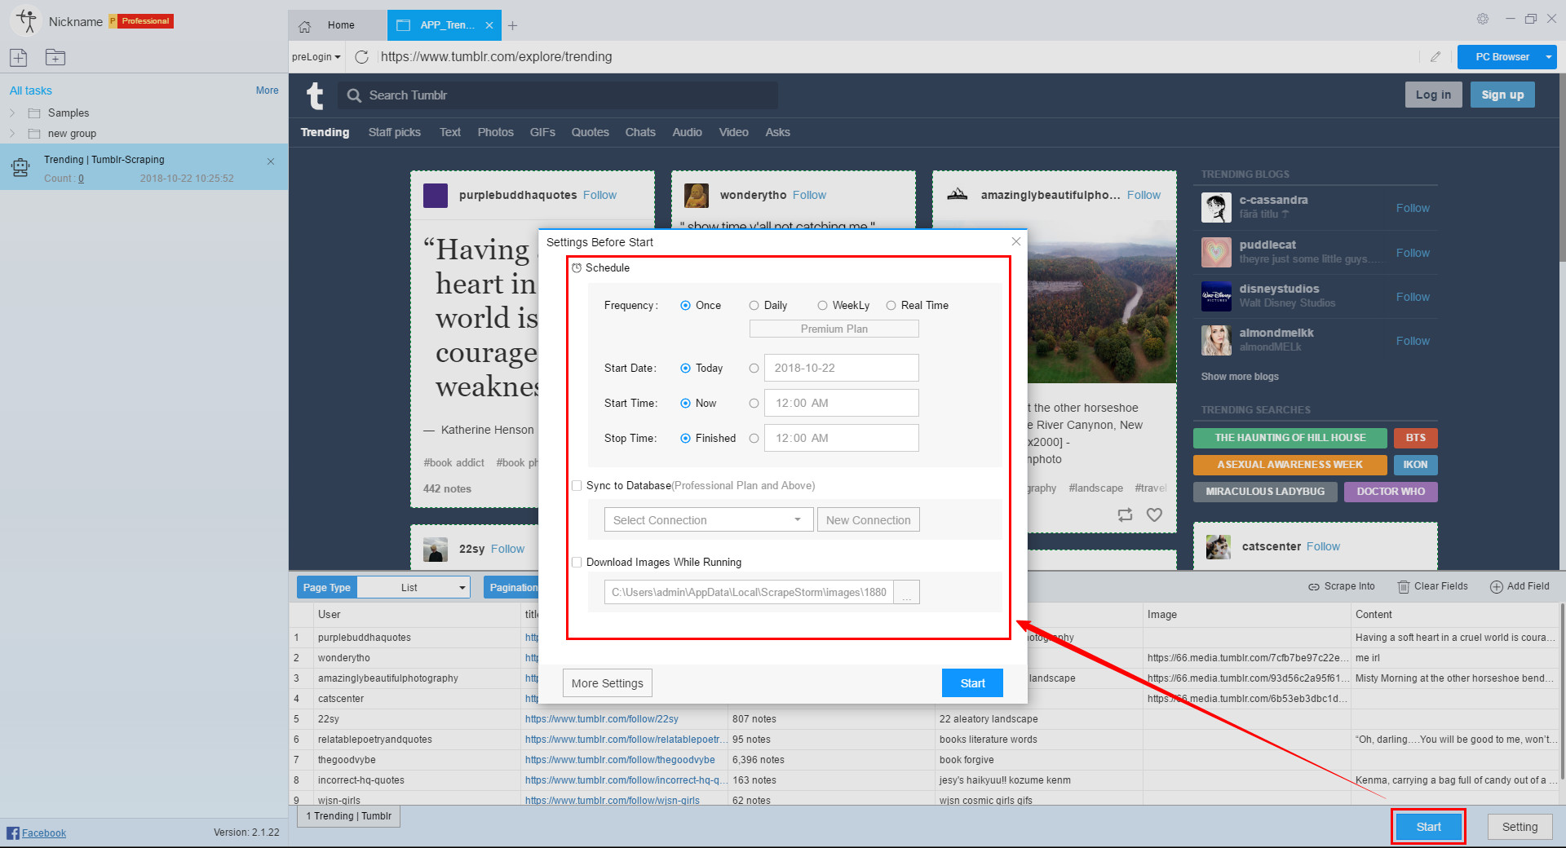Open a new tab with plus icon
The height and width of the screenshot is (848, 1566).
pyautogui.click(x=512, y=25)
